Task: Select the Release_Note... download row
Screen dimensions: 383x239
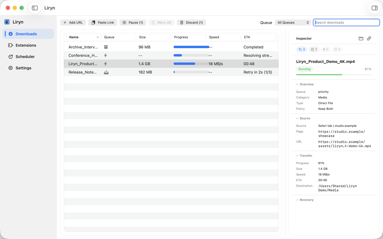Action: pos(171,72)
